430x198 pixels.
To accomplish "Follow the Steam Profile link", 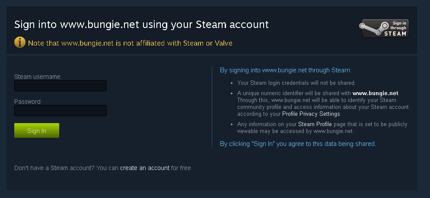I will coord(314,124).
